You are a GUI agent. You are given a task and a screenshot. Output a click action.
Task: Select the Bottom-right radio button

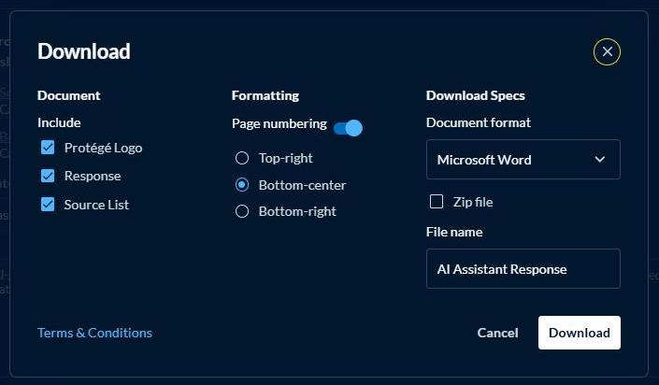click(242, 211)
